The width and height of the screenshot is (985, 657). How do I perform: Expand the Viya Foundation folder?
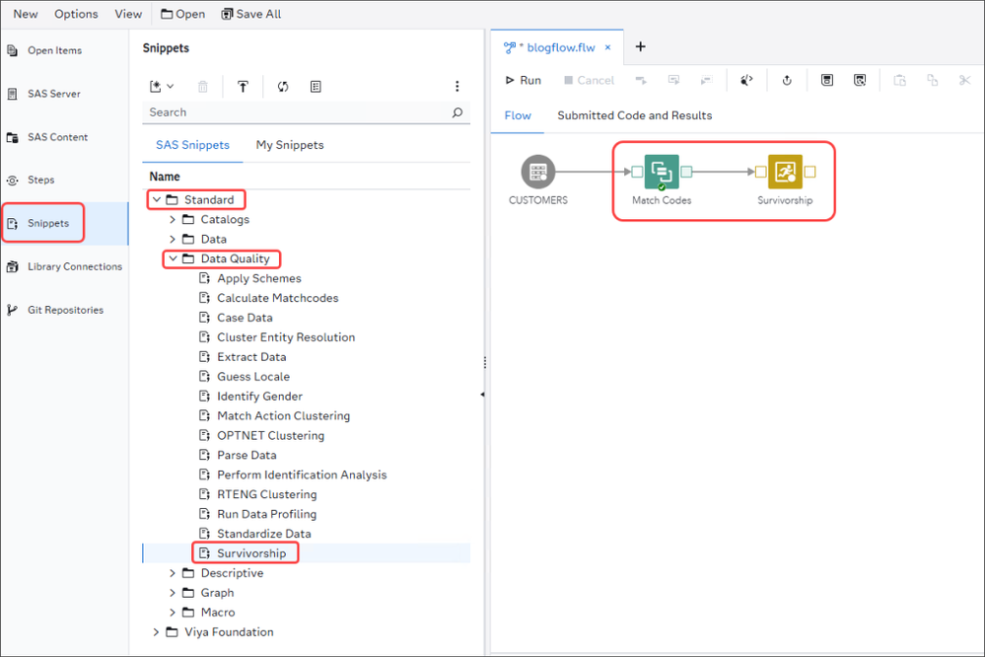[x=156, y=632]
